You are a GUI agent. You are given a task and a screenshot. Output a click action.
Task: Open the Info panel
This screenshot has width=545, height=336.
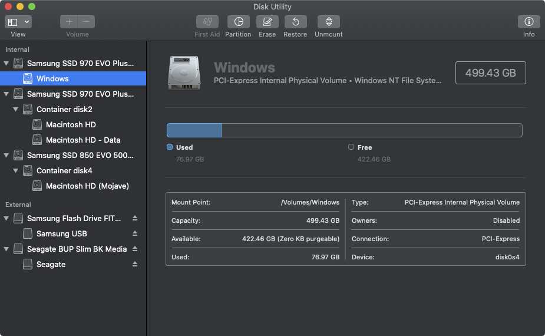[529, 22]
